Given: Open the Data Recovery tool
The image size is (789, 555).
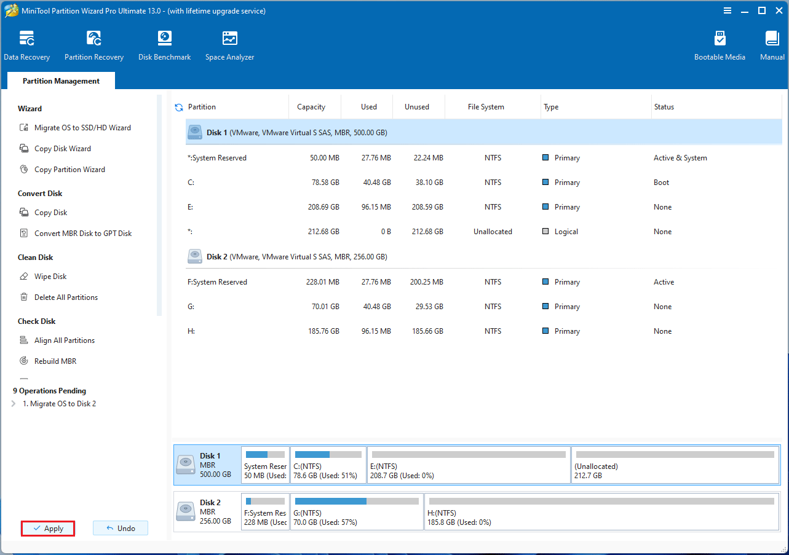Looking at the screenshot, I should tap(27, 44).
